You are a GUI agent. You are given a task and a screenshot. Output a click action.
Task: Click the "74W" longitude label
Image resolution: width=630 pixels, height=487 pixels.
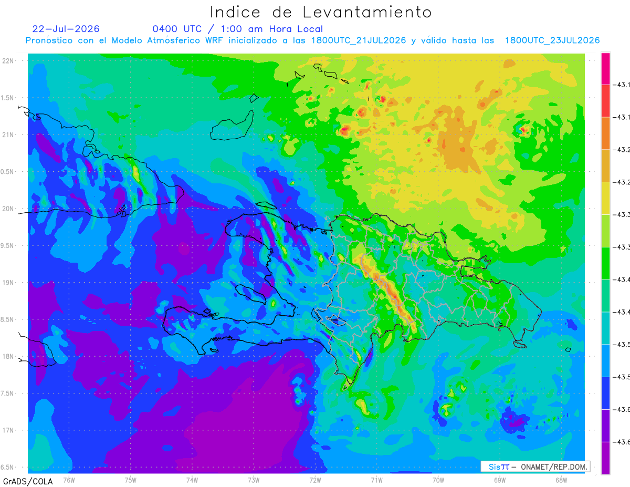click(192, 480)
